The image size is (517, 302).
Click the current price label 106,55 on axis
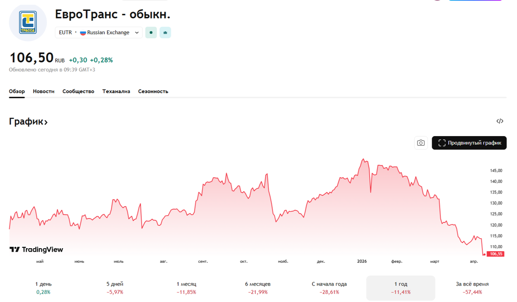pyautogui.click(x=495, y=254)
